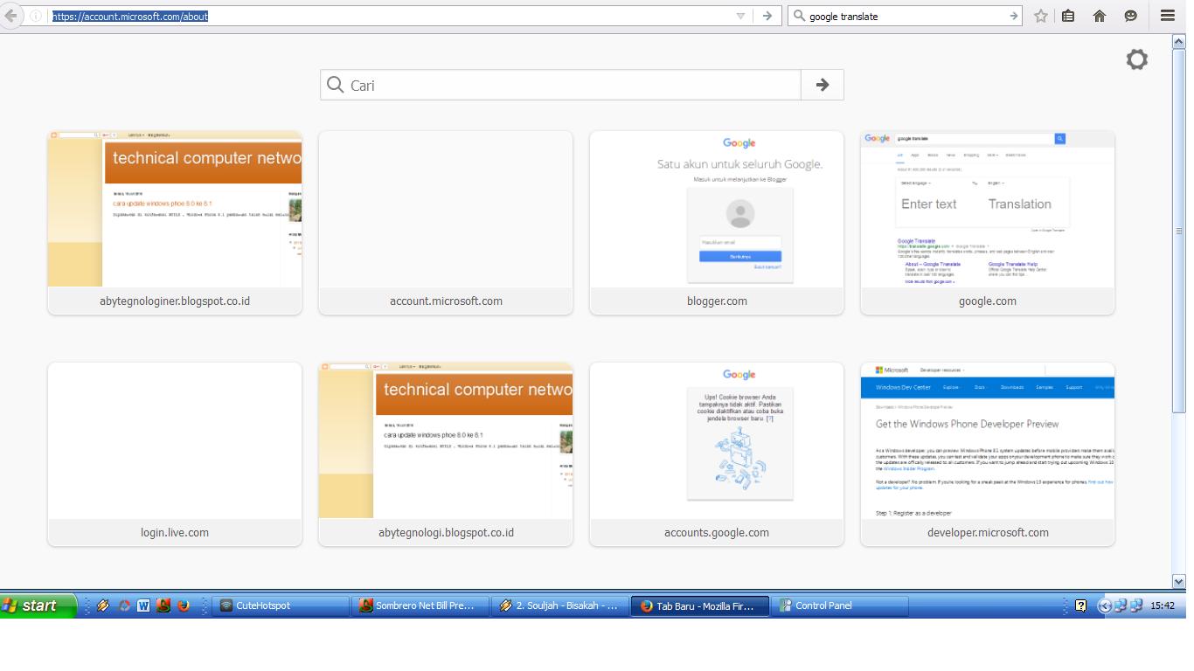Open abytegnologi.blogspot.co.id tile

coord(446,454)
